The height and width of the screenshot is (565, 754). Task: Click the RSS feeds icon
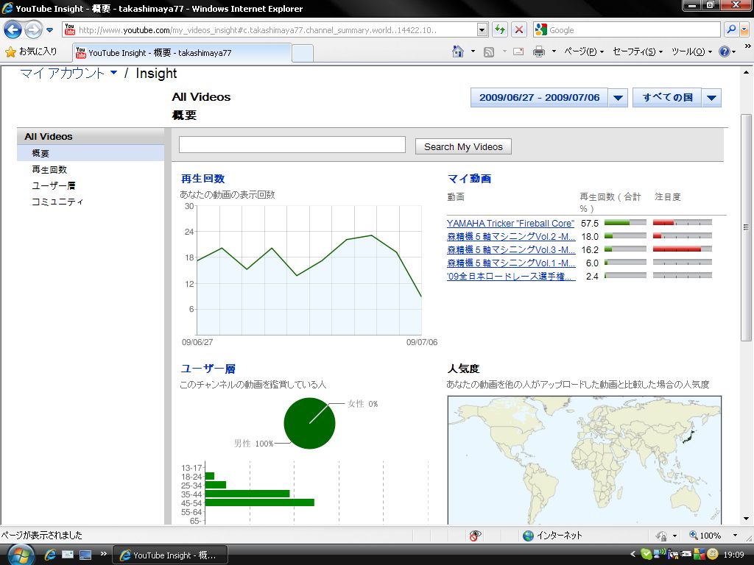click(489, 52)
